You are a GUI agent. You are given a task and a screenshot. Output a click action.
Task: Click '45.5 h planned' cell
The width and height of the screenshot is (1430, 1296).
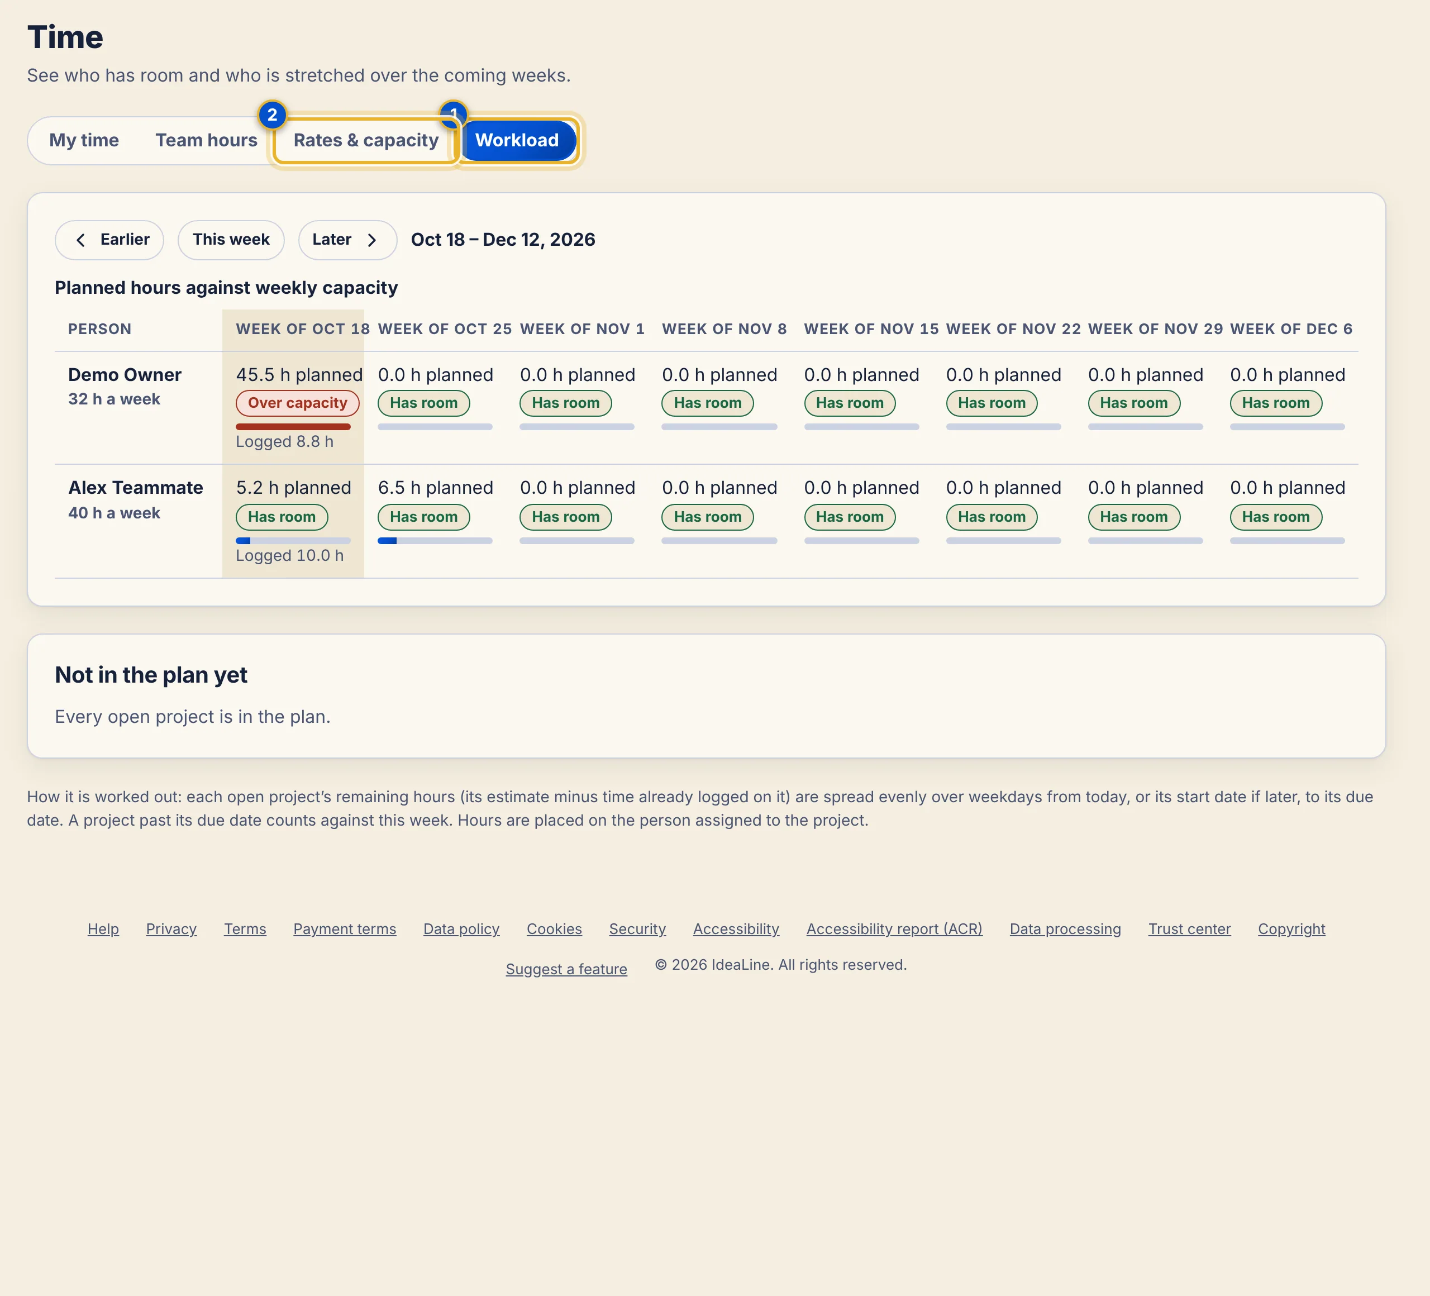[299, 374]
